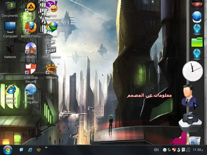This screenshot has height=155, width=207.
Task: Open the green folder in the sidebar
Action: (197, 42)
